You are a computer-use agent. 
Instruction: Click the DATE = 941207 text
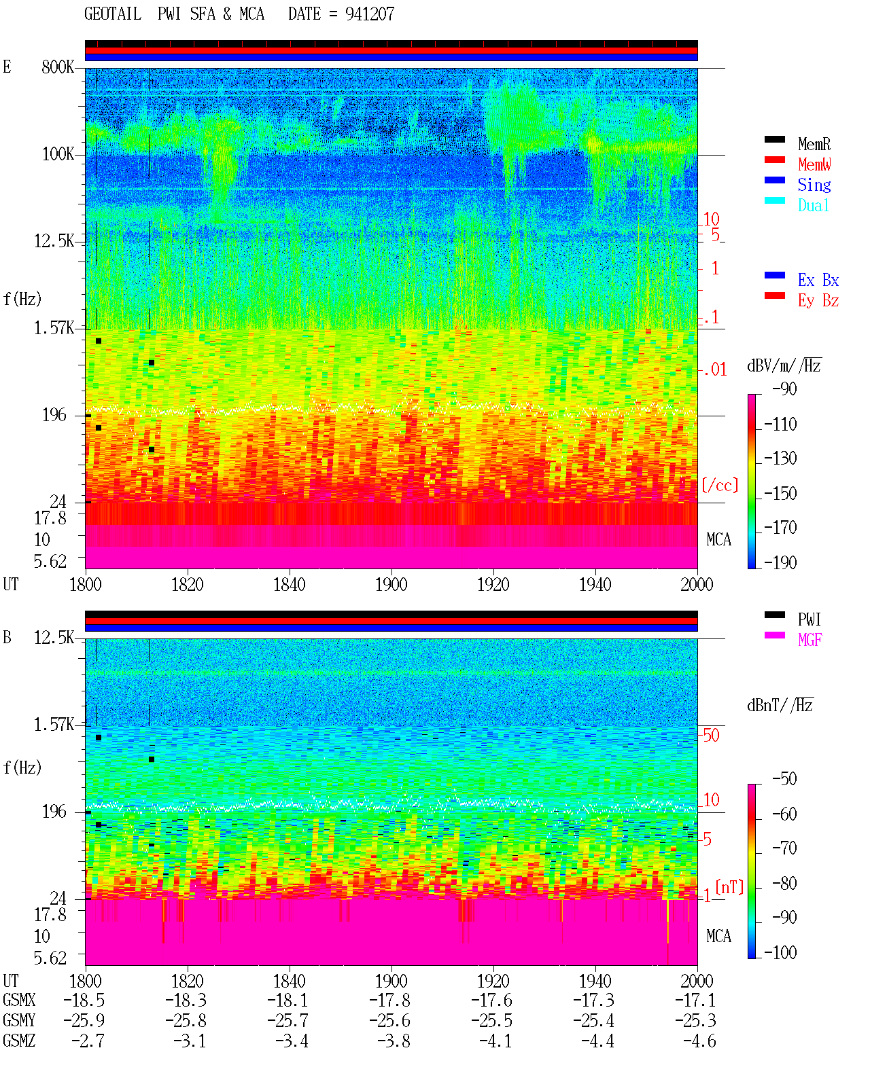coord(341,14)
